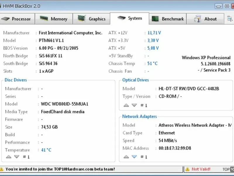Show previous optical drive with up arrow
The width and height of the screenshot is (234, 176).
click(x=126, y=105)
